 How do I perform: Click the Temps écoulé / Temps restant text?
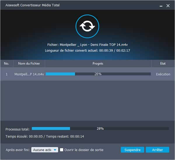[45, 136]
